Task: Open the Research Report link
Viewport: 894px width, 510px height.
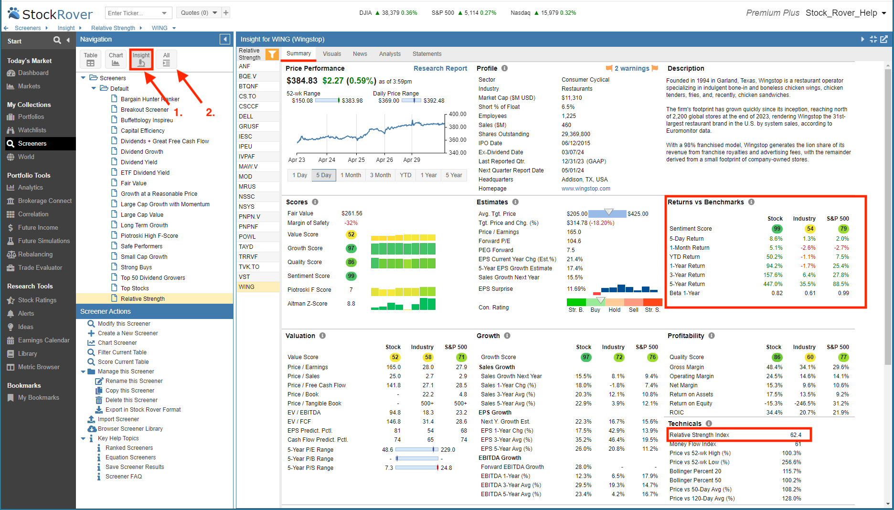Action: click(440, 69)
